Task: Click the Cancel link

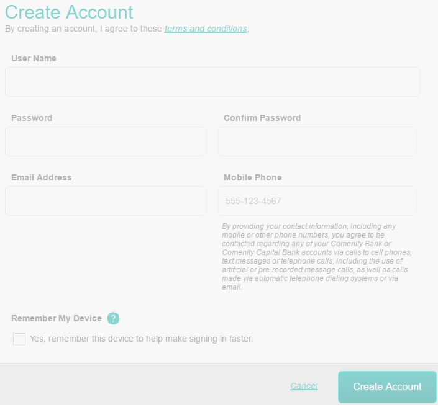Action: point(304,386)
